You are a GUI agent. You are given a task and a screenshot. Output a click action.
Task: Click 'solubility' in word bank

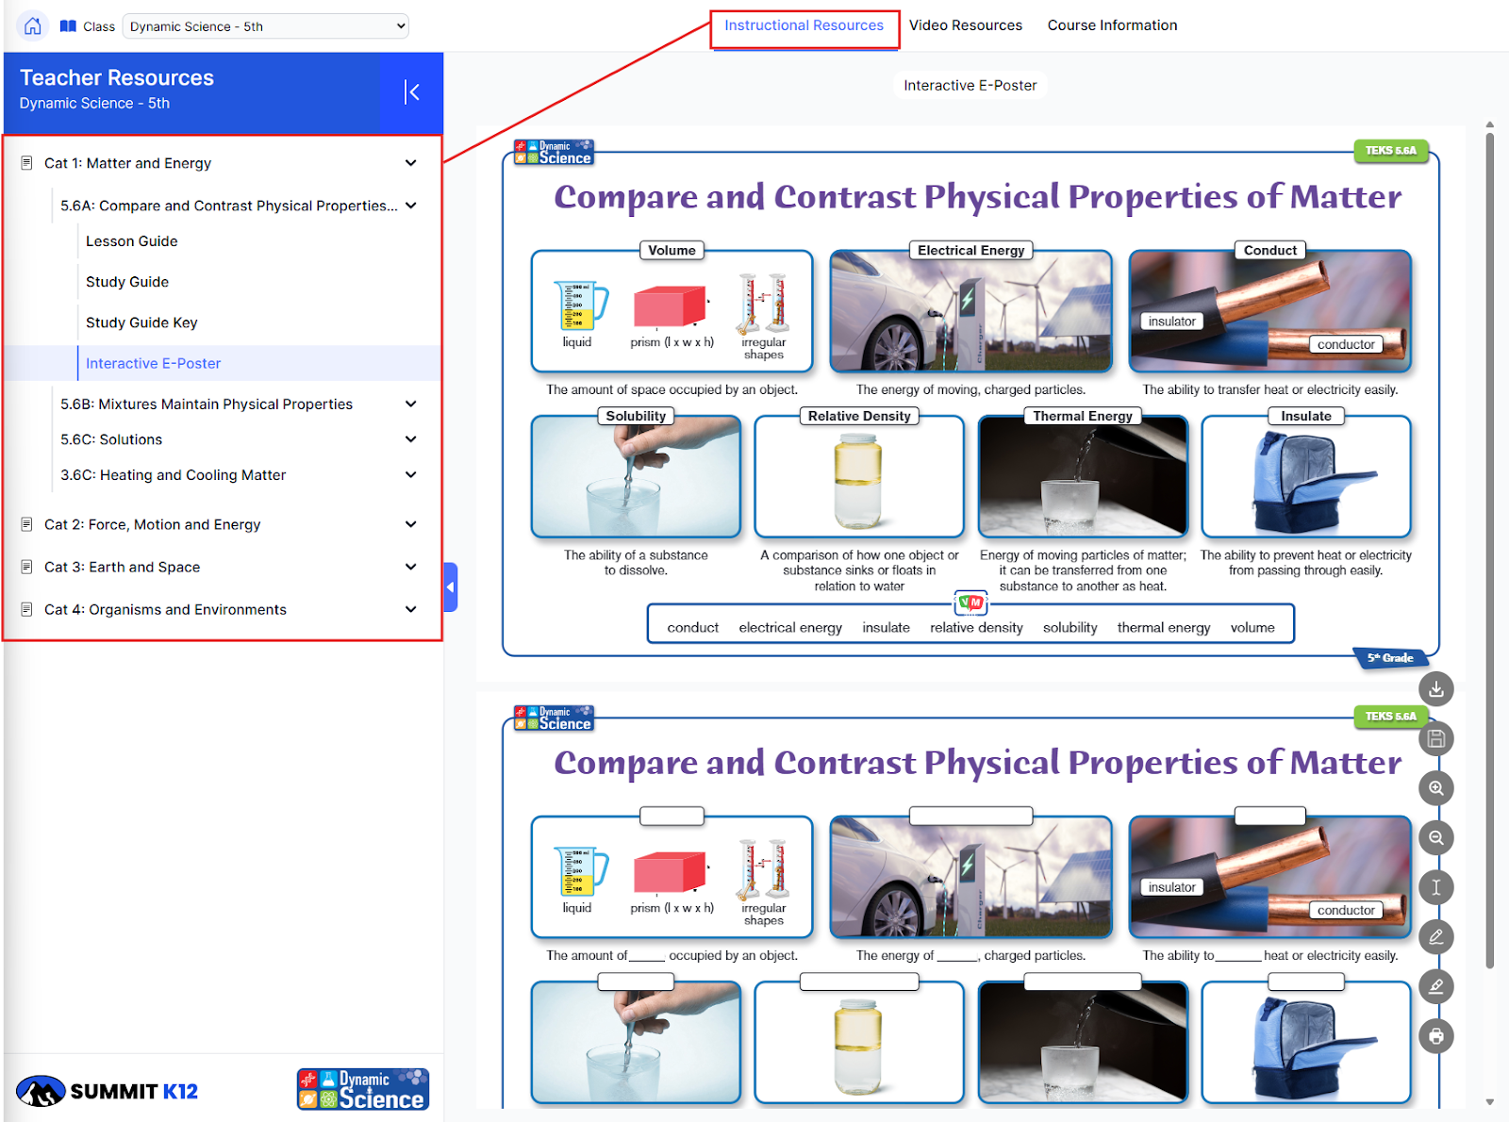1070,627
